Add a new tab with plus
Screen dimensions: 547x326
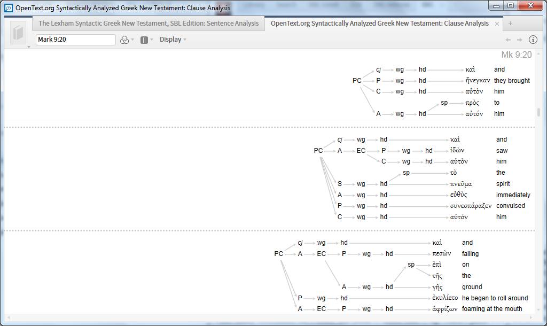click(510, 24)
